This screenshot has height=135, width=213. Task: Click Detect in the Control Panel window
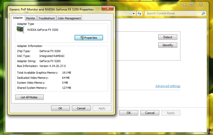tap(168, 37)
